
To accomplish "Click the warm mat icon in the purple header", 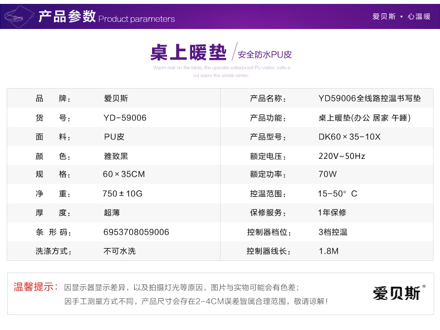I will point(19,16).
